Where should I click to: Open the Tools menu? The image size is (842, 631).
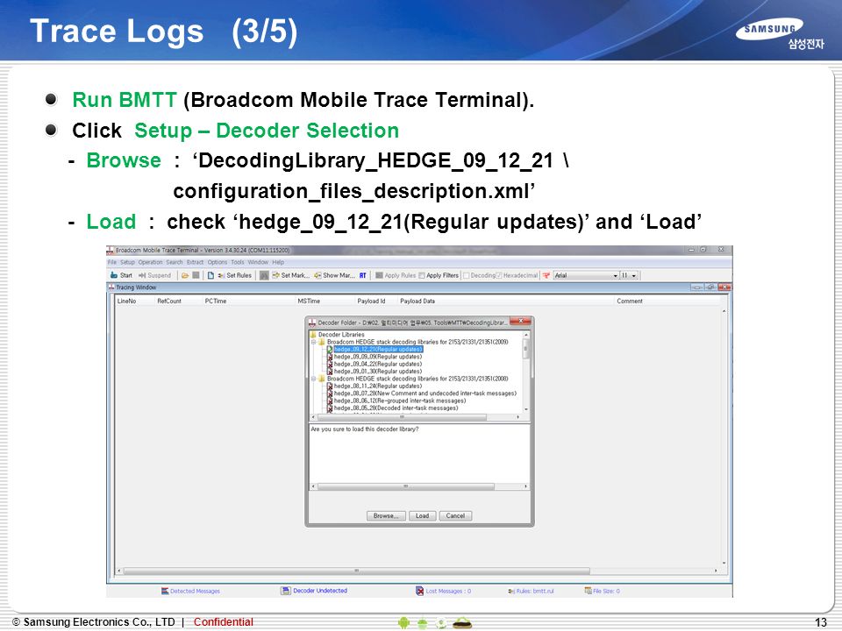point(238,262)
